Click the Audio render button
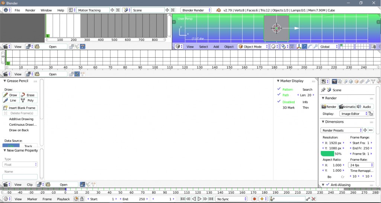Image resolution: width=381 pixels, height=203 pixels. tap(364, 107)
